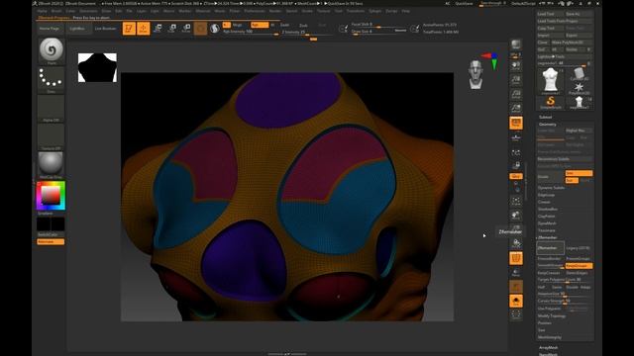
Task: Toggle the Persp perspective button
Action: click(x=516, y=123)
